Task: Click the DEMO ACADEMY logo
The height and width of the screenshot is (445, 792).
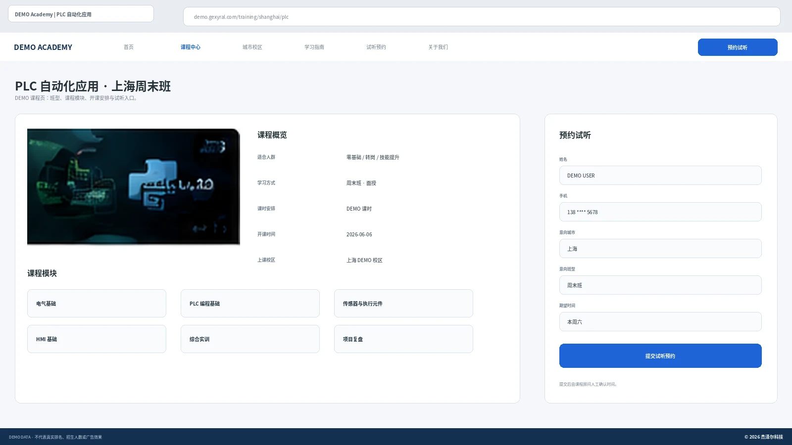Action: coord(43,47)
